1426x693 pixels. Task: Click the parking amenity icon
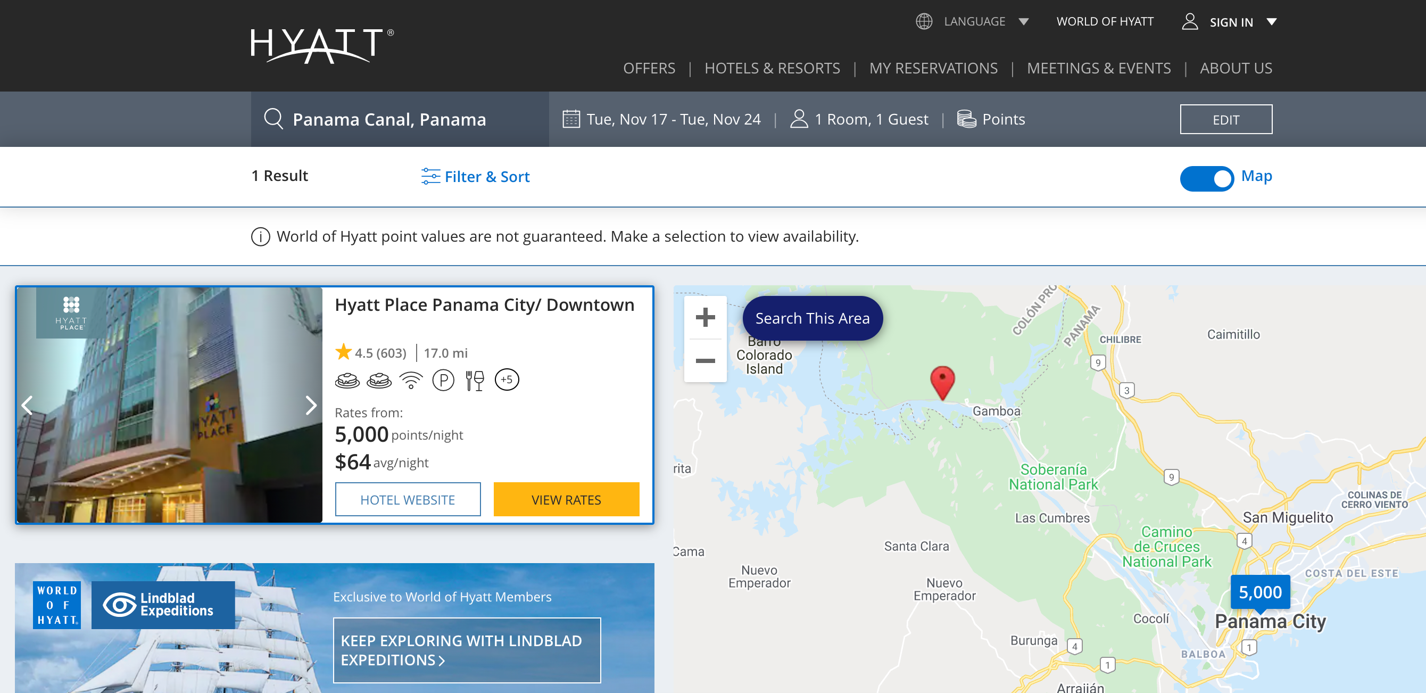443,380
